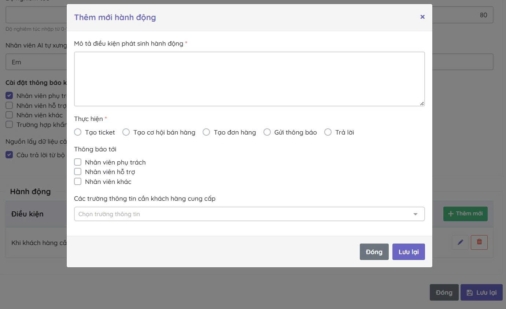Select Gửi thông báo radio option
The height and width of the screenshot is (309, 506).
tap(267, 132)
